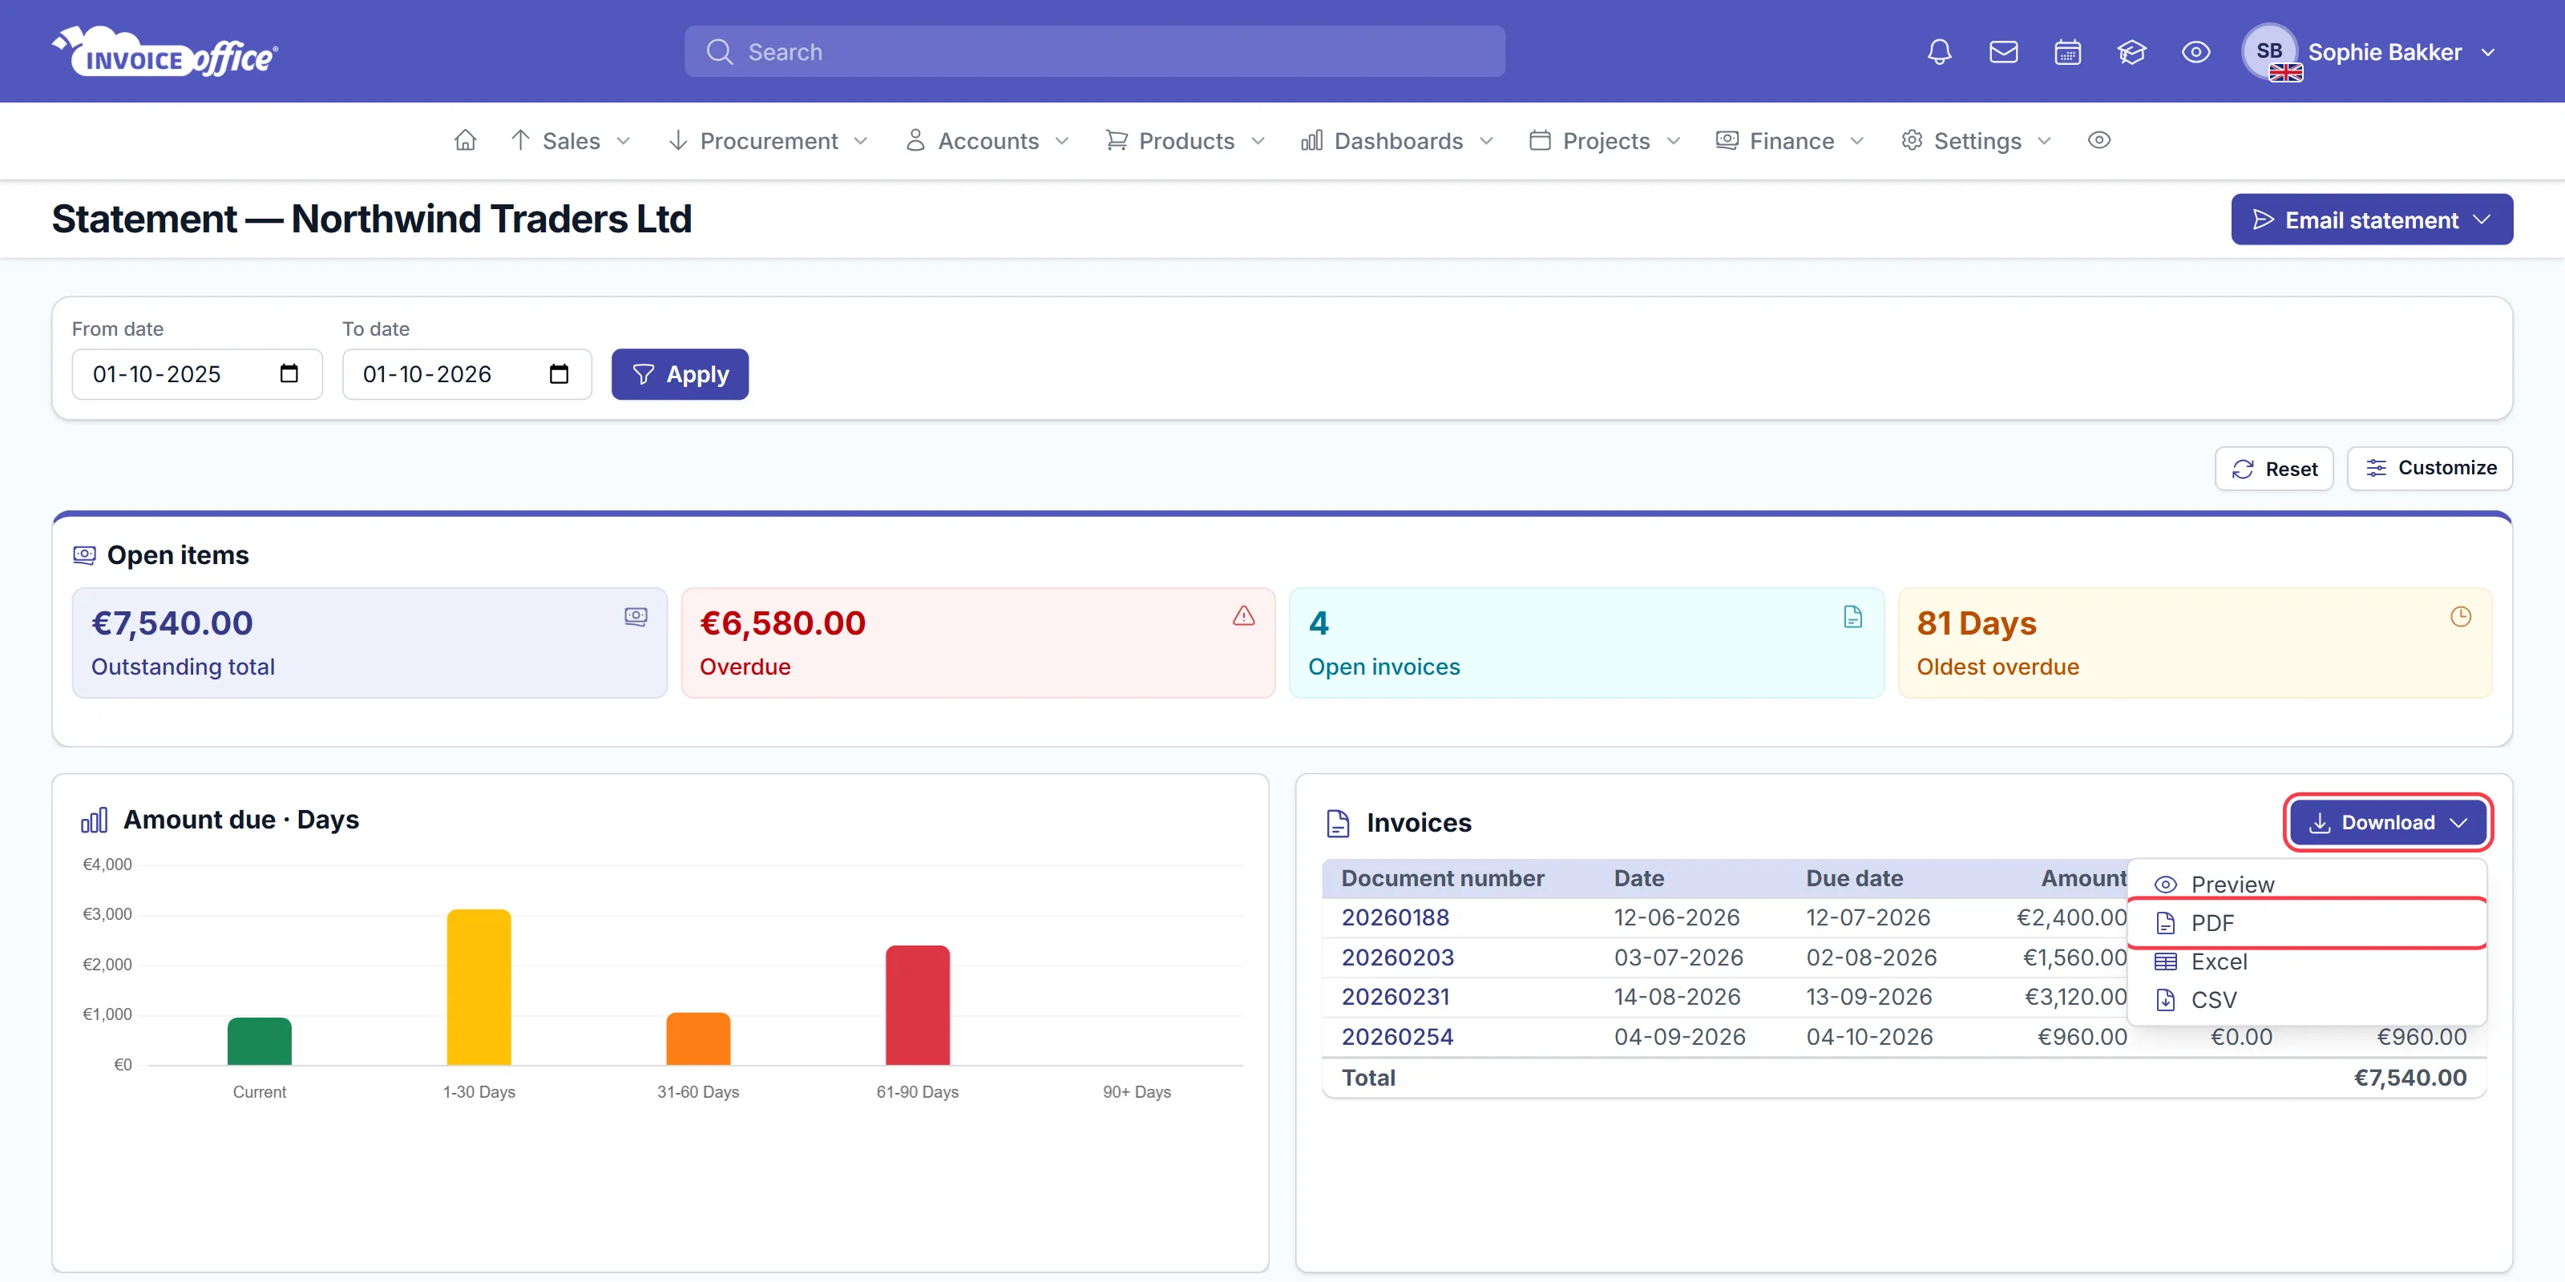This screenshot has width=2565, height=1282.
Task: Collapse the Download dropdown button
Action: [x=2388, y=822]
